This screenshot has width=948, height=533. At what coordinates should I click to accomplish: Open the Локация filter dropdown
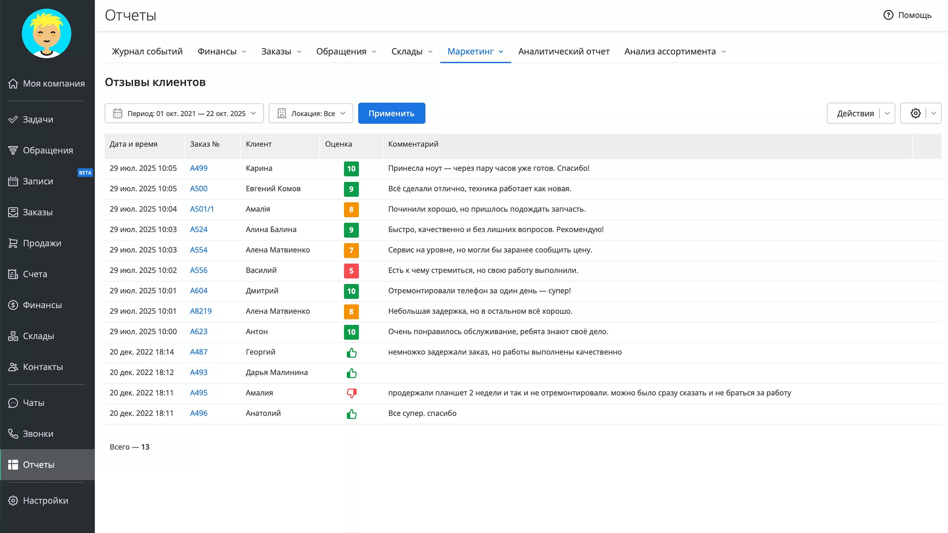(311, 113)
